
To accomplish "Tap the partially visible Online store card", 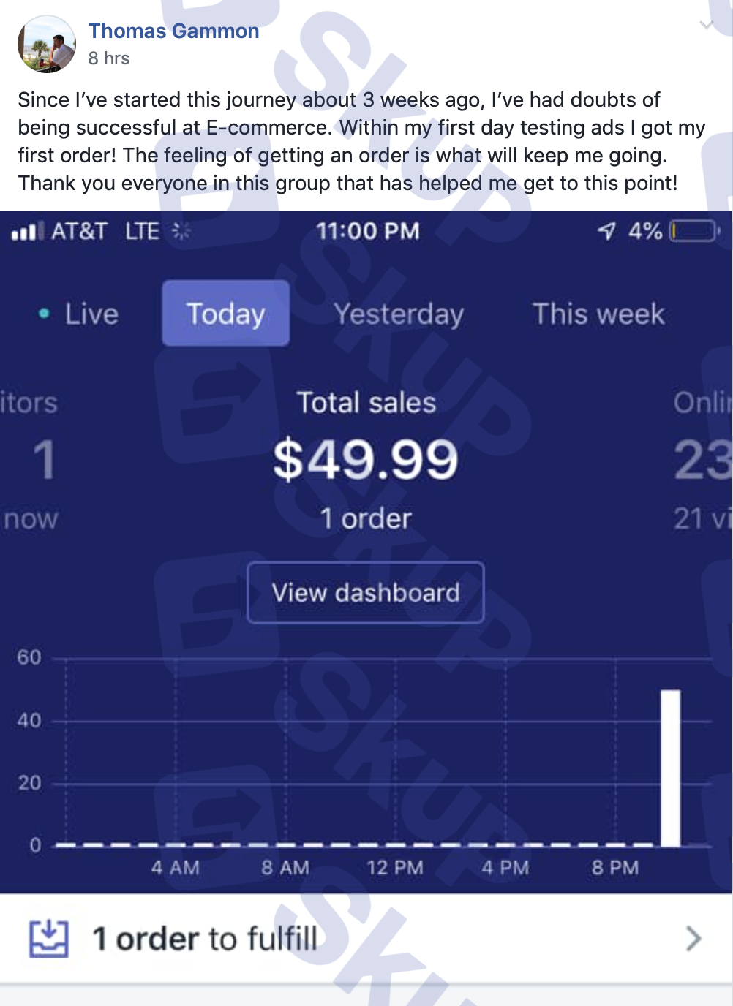I will (x=702, y=460).
